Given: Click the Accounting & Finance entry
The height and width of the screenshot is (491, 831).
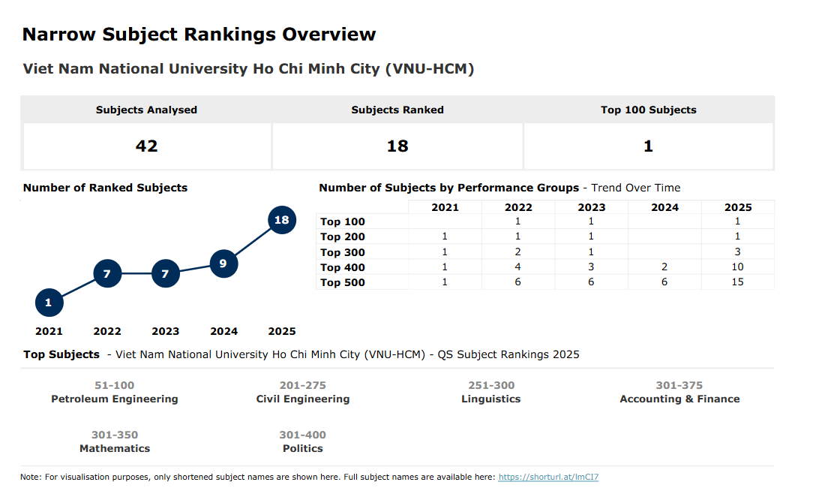Looking at the screenshot, I should [679, 392].
